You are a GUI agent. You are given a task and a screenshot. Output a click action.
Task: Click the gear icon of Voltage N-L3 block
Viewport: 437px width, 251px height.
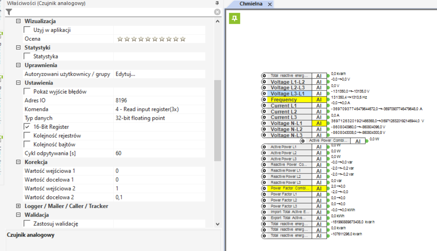click(x=264, y=135)
